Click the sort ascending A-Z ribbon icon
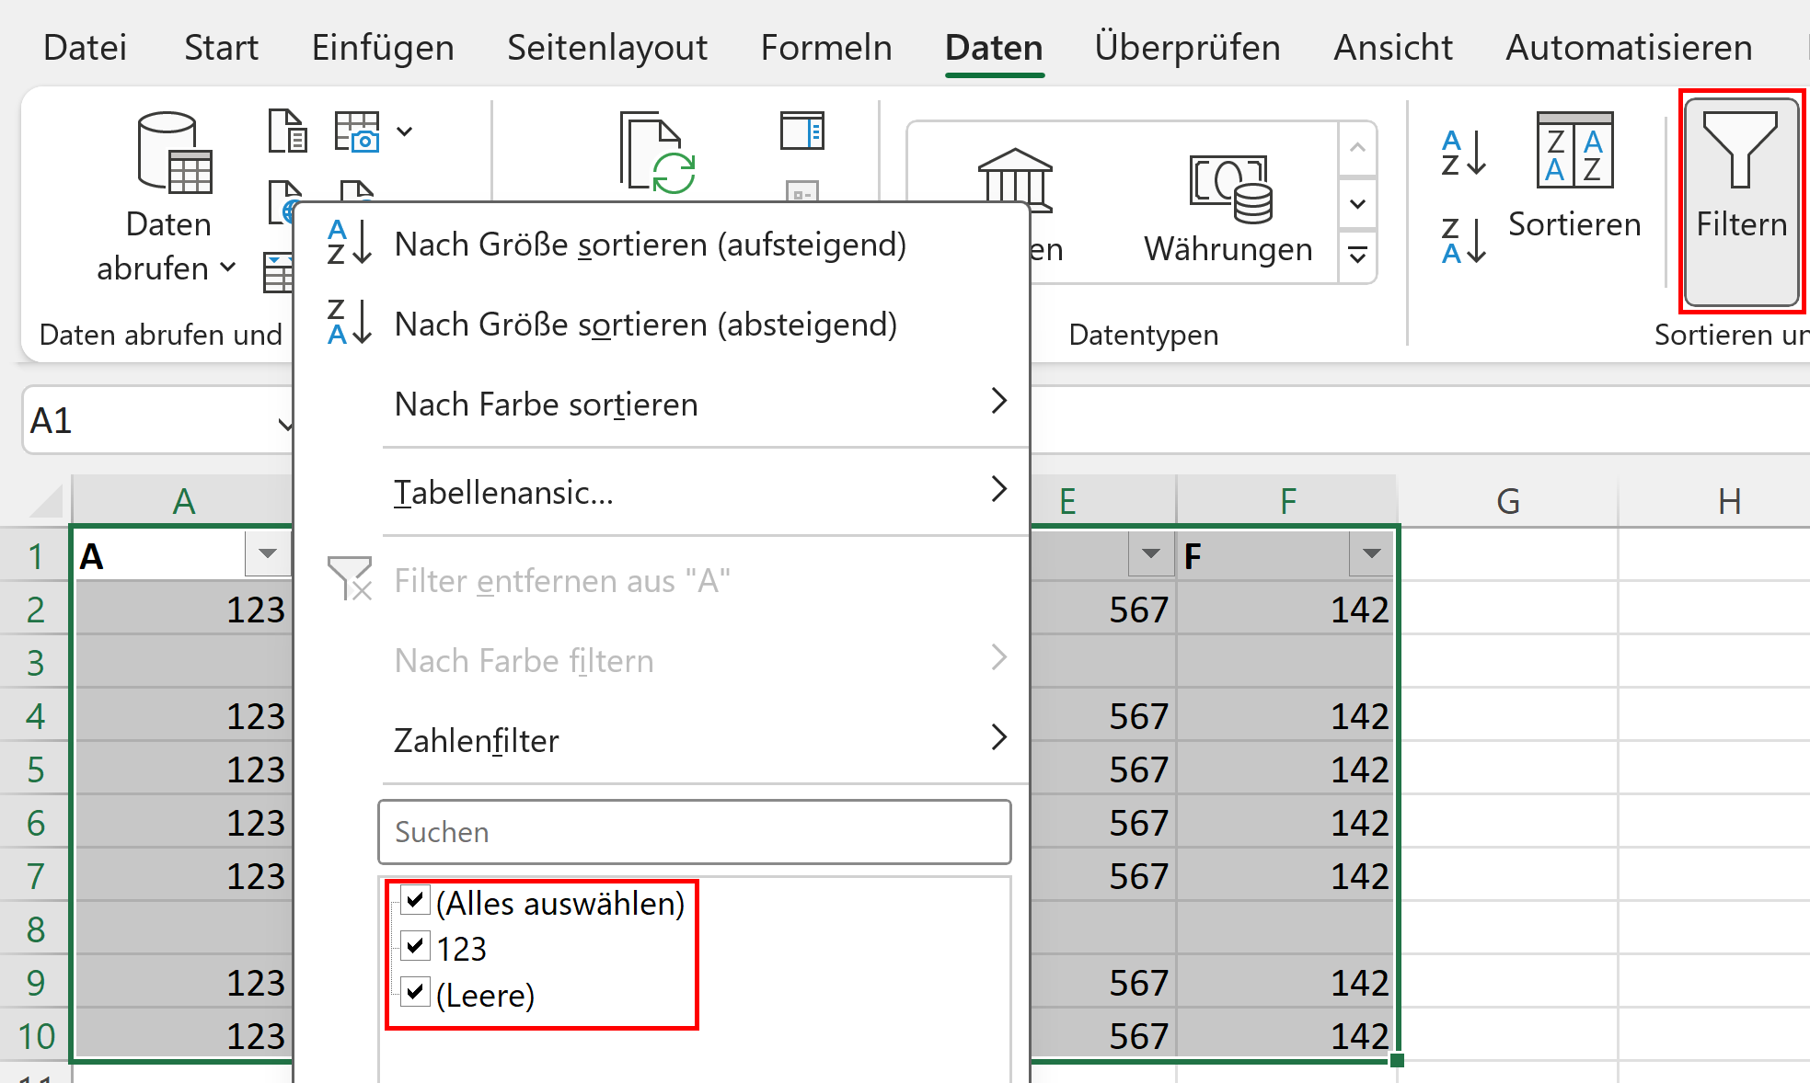Viewport: 1810px width, 1083px height. click(1463, 153)
